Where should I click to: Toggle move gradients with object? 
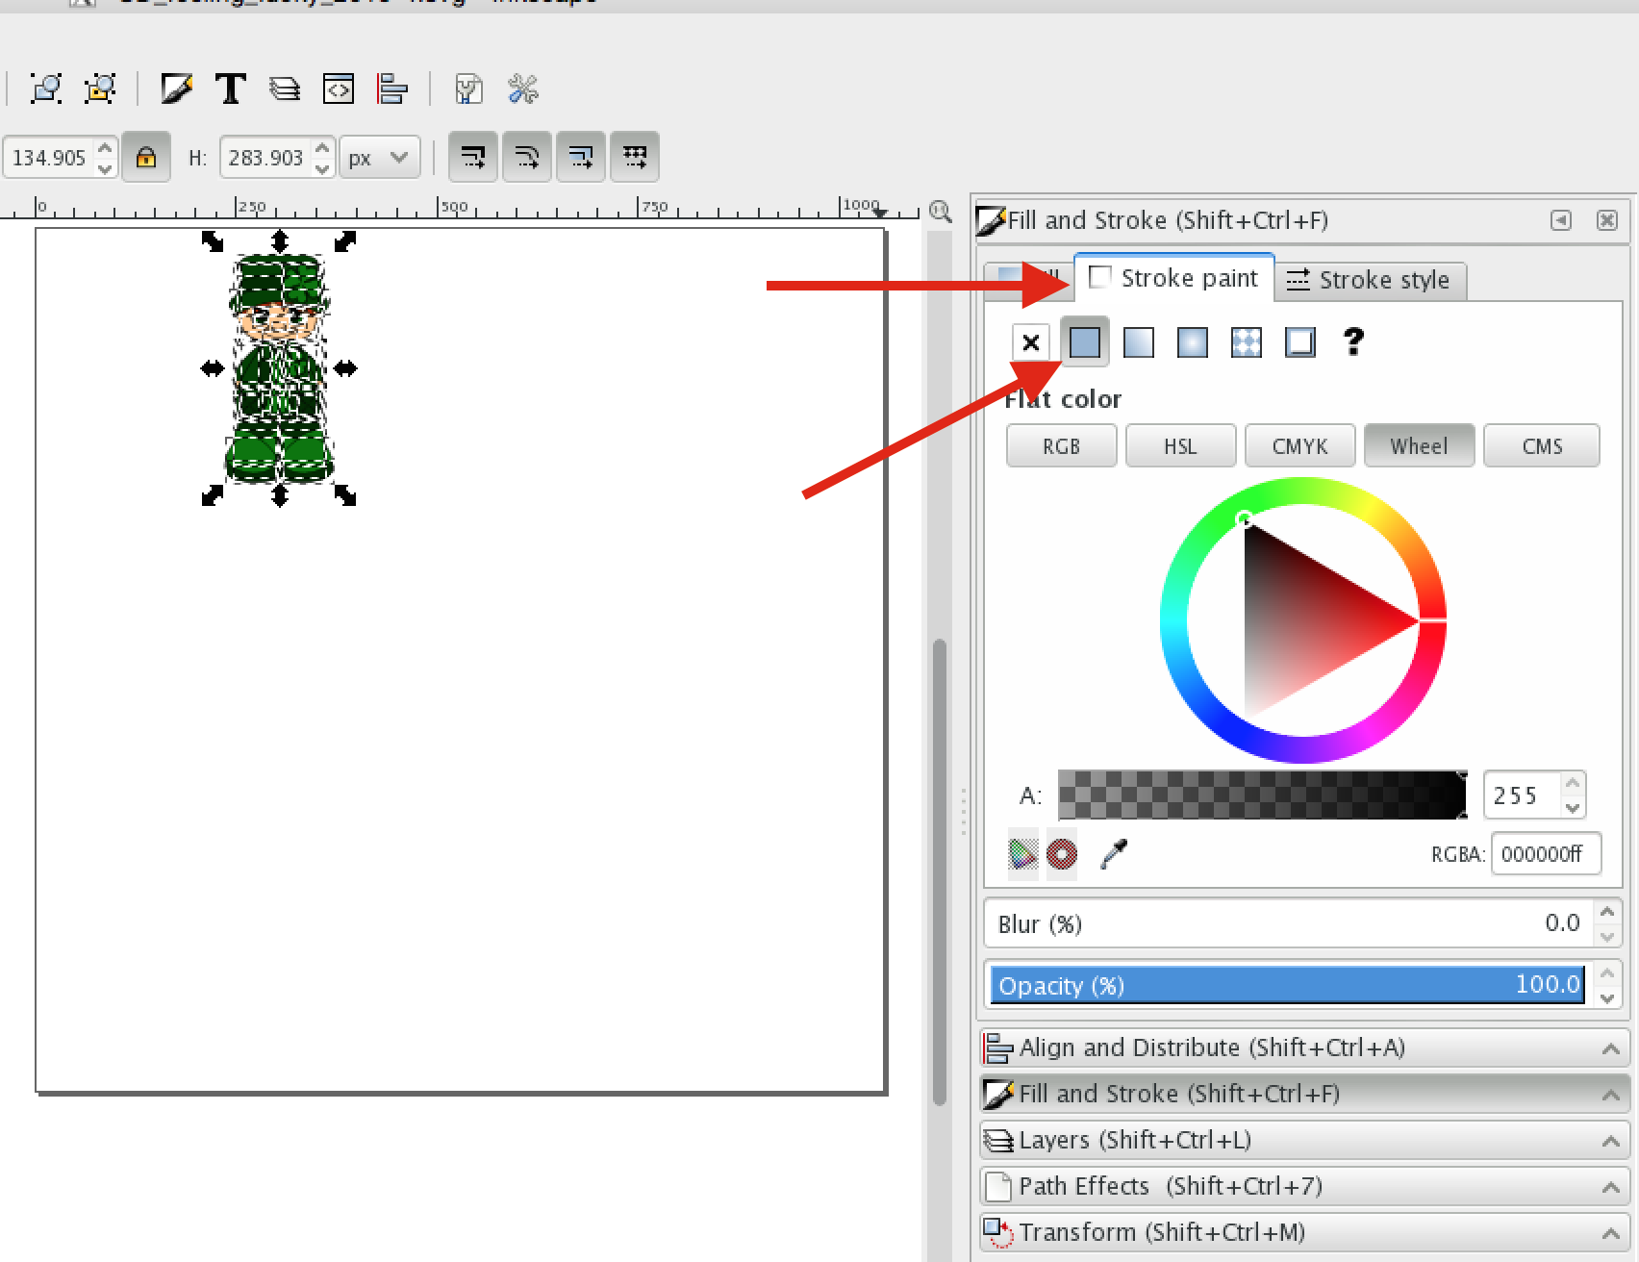pos(581,157)
